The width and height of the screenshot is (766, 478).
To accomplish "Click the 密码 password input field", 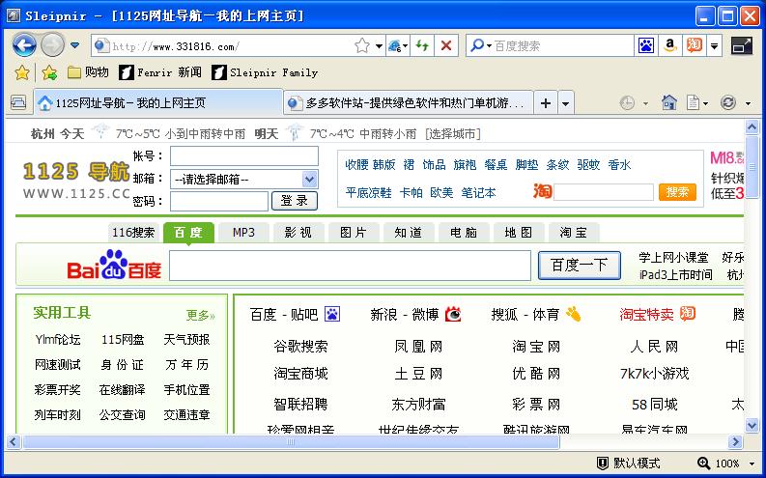I will click(219, 201).
